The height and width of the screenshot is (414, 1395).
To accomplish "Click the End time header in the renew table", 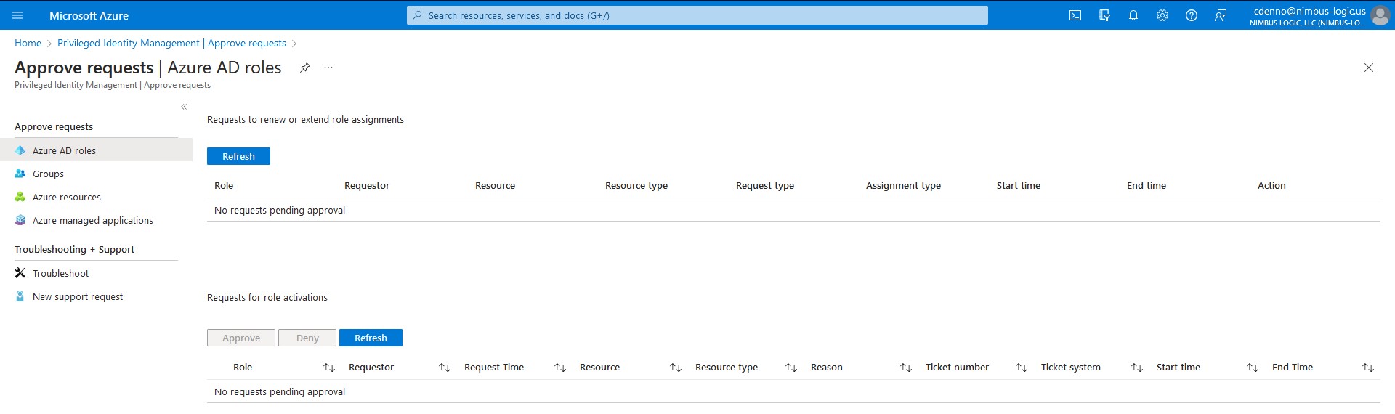I will click(x=1147, y=185).
